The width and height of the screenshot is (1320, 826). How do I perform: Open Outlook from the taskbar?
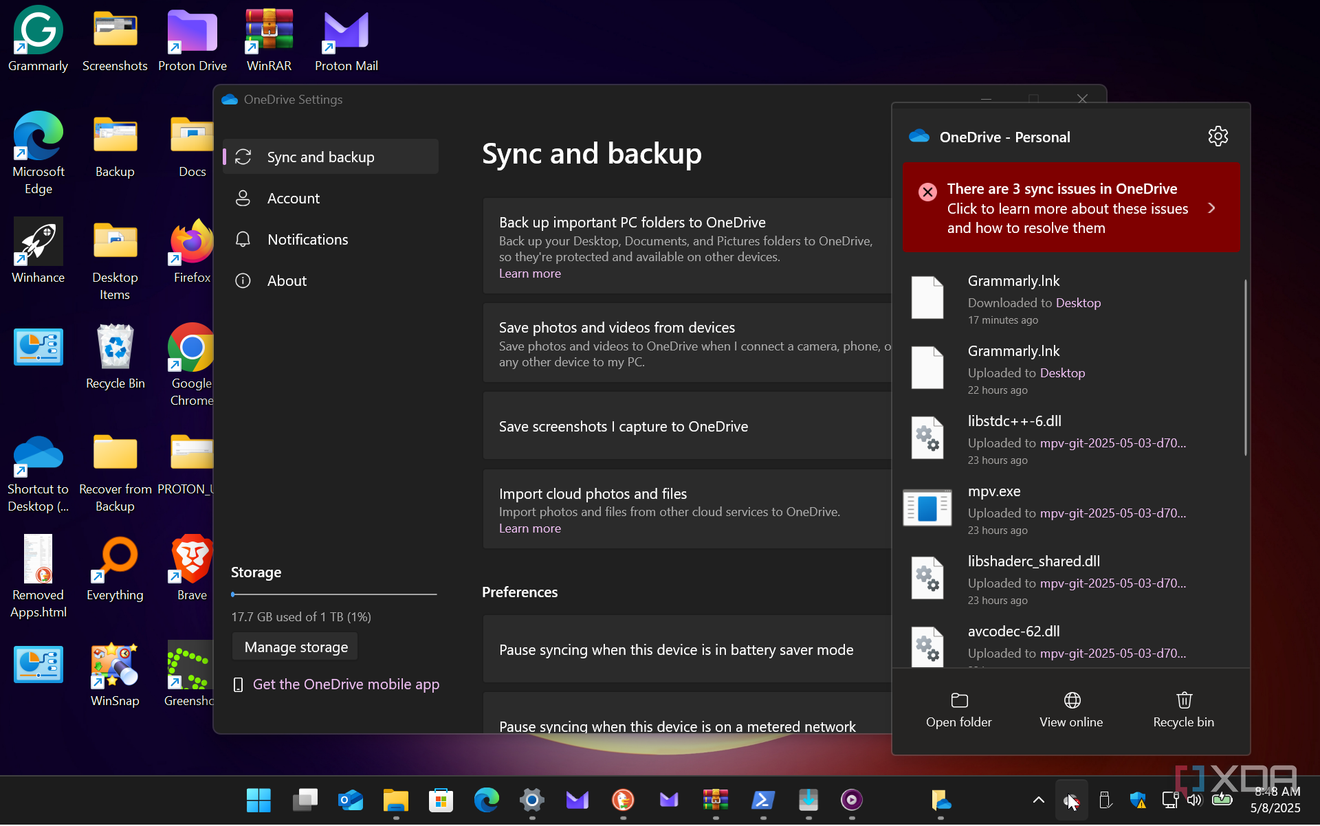350,800
